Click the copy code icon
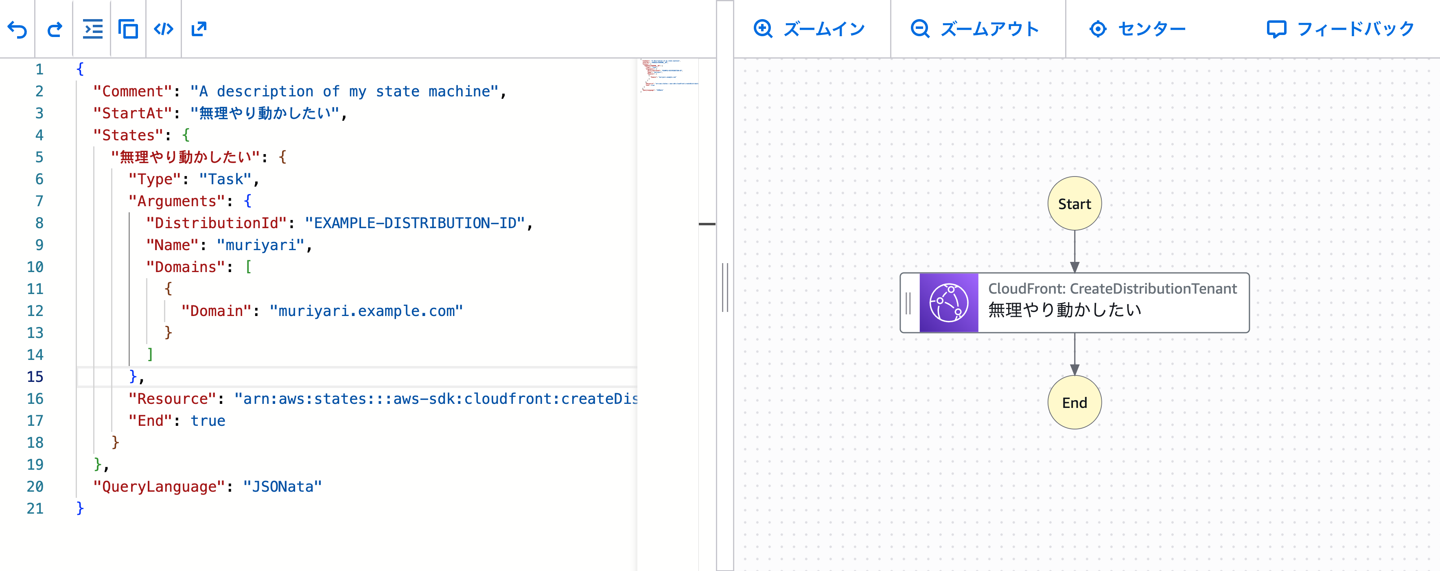 coord(128,29)
